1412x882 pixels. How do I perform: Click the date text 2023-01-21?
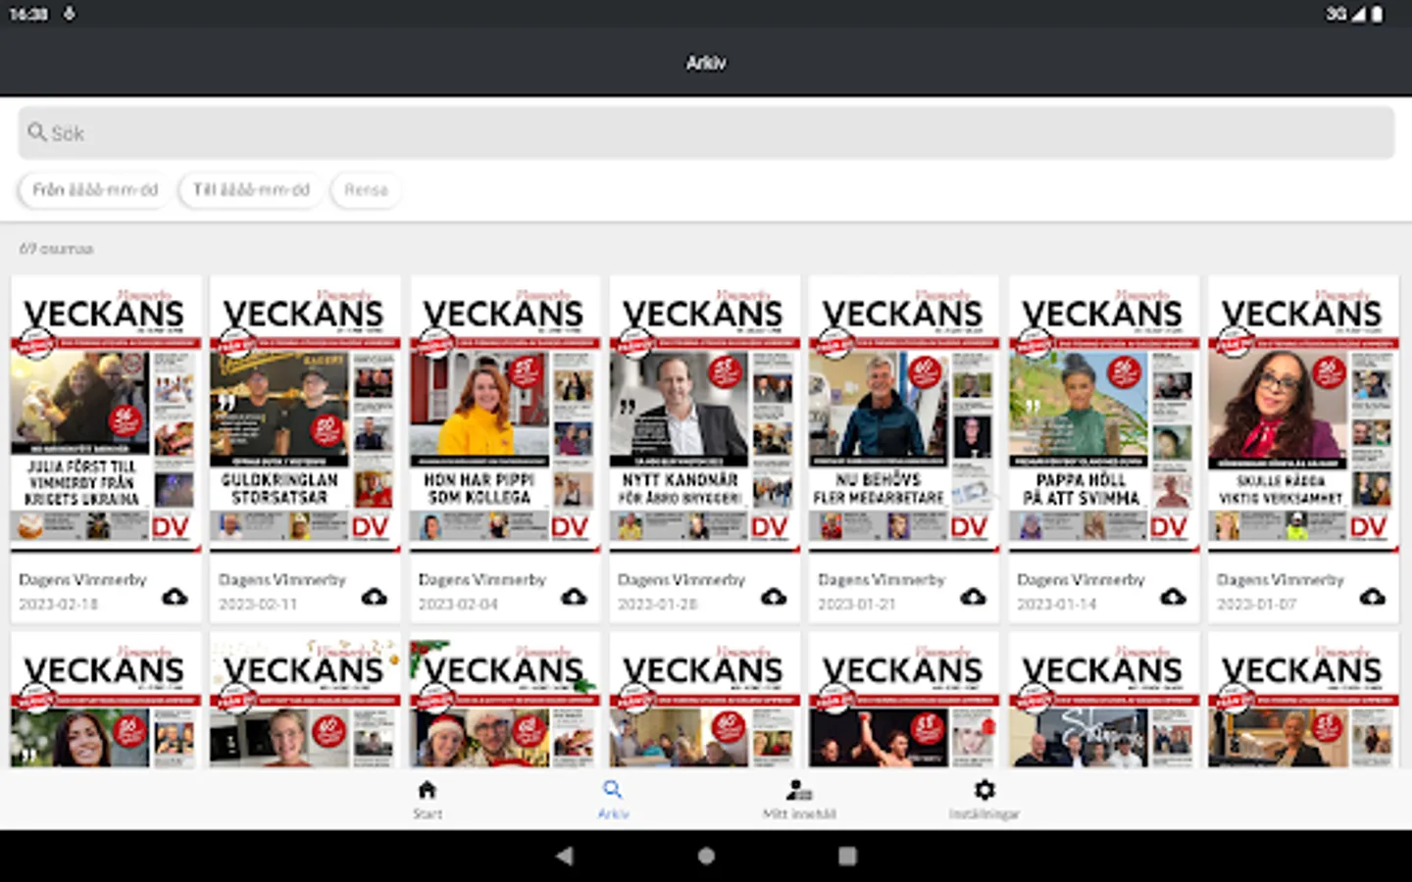click(x=857, y=605)
